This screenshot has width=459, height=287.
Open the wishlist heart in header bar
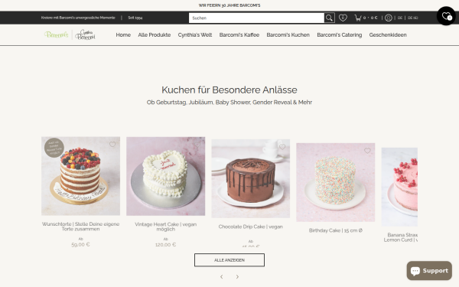[343, 18]
